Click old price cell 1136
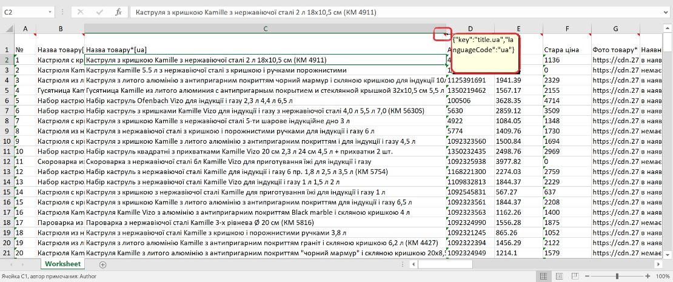The height and width of the screenshot is (282, 673). click(x=567, y=60)
